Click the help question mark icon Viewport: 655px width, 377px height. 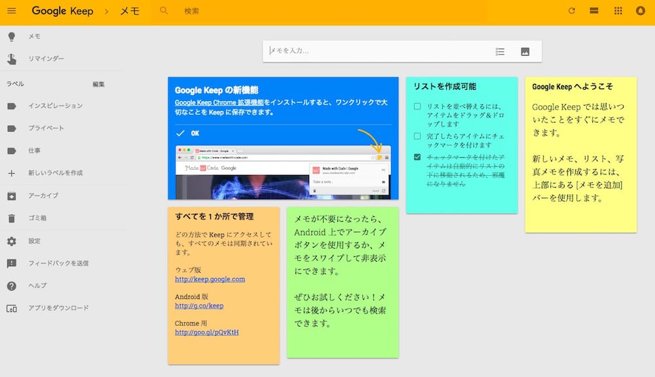click(x=12, y=286)
